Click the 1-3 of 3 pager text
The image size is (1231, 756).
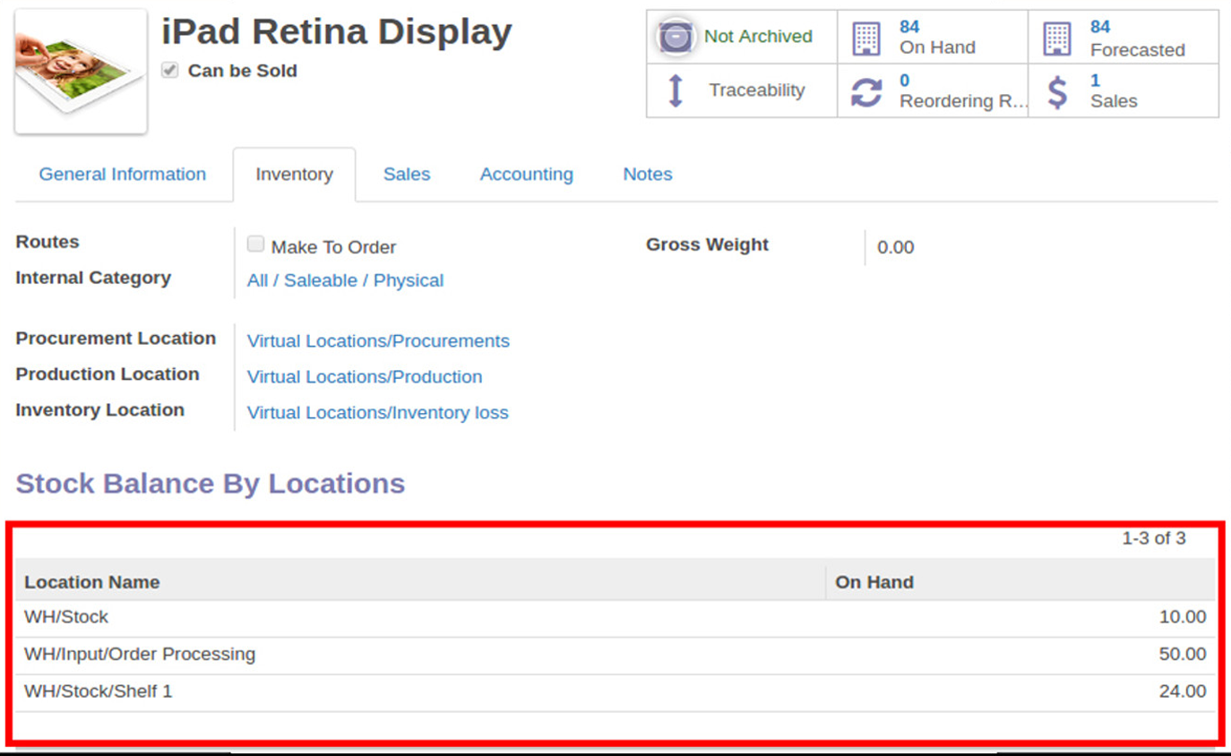pos(1154,538)
